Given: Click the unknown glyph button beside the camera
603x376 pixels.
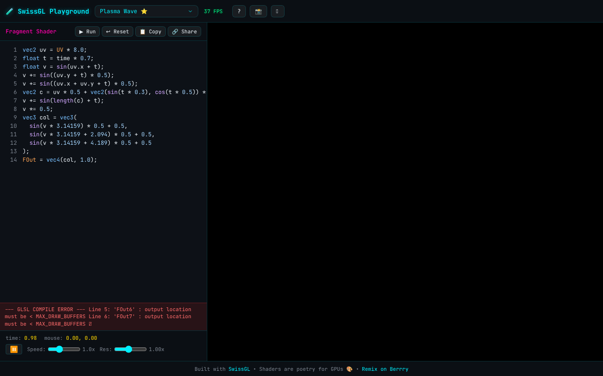Looking at the screenshot, I should [x=277, y=11].
